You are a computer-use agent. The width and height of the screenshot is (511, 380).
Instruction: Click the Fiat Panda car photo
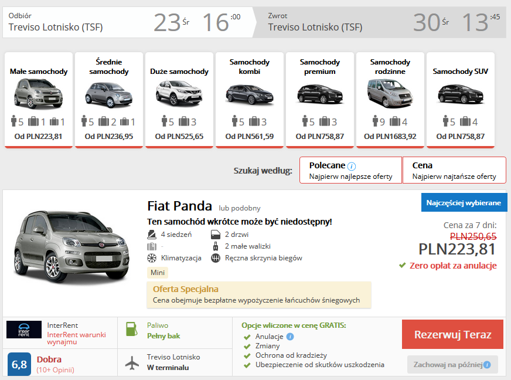69,246
